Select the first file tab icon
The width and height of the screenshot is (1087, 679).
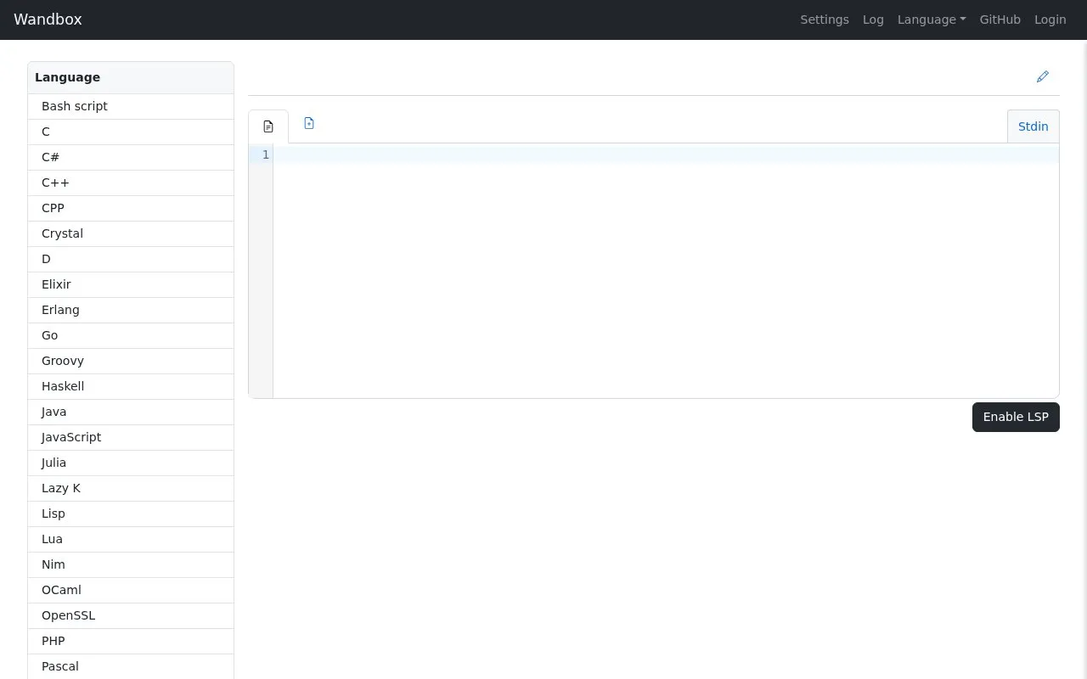(268, 126)
